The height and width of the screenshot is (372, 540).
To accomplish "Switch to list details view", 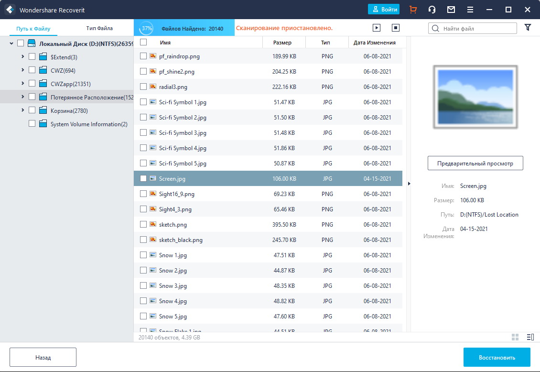I will coord(529,337).
